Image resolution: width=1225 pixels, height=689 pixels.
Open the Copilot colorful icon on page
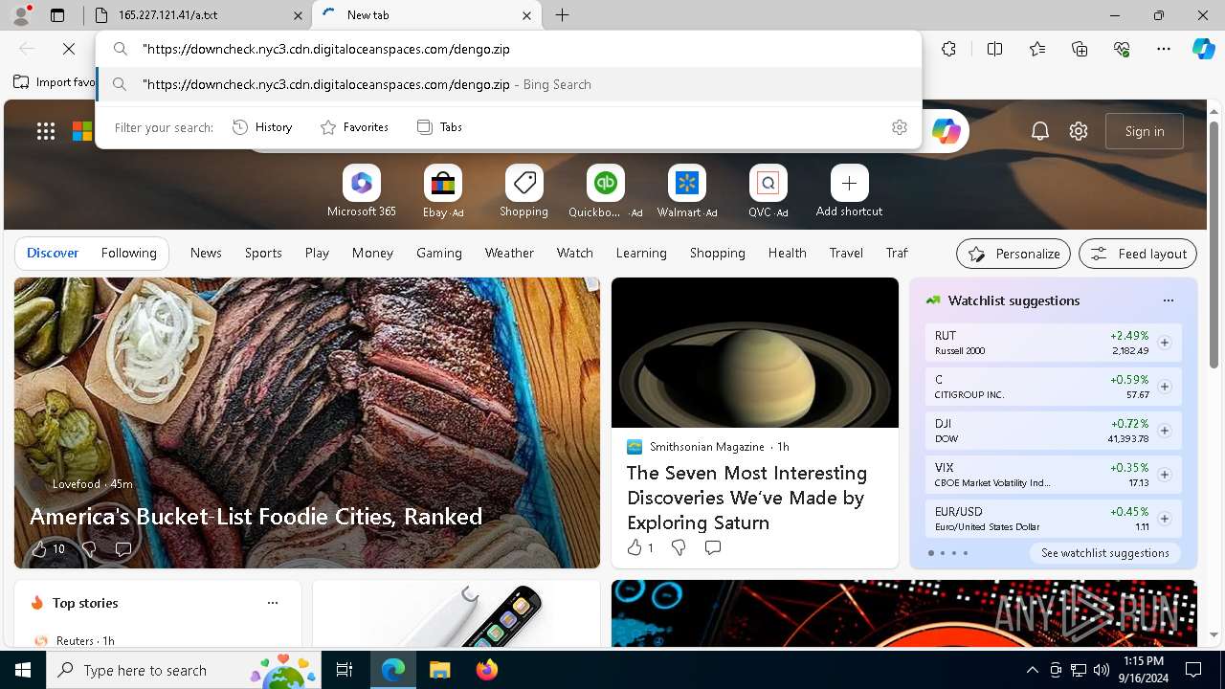(x=947, y=131)
